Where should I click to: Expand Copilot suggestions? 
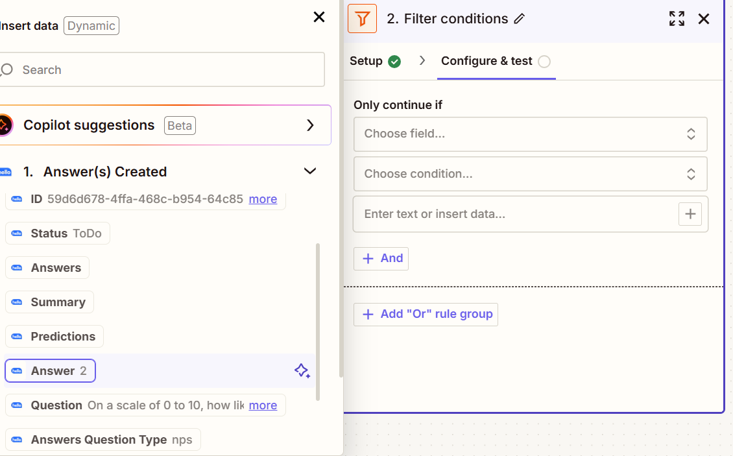click(x=310, y=125)
